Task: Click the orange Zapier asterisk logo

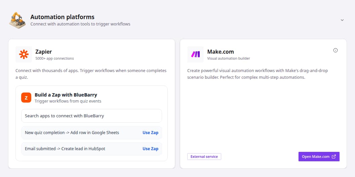Action: (24, 54)
